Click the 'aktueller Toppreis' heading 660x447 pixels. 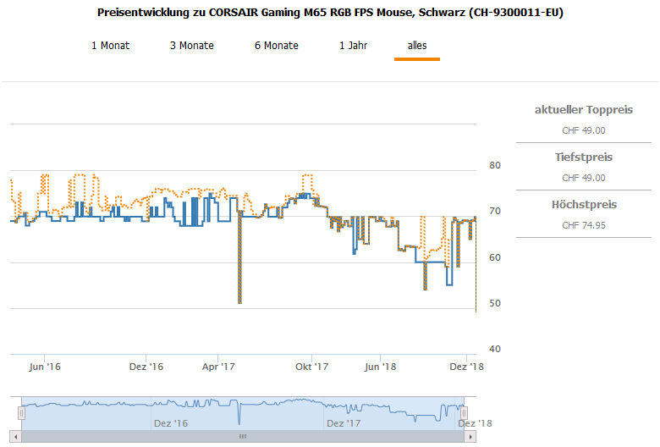584,110
